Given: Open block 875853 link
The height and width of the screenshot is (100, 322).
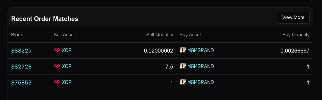Looking at the screenshot, I should click(21, 82).
